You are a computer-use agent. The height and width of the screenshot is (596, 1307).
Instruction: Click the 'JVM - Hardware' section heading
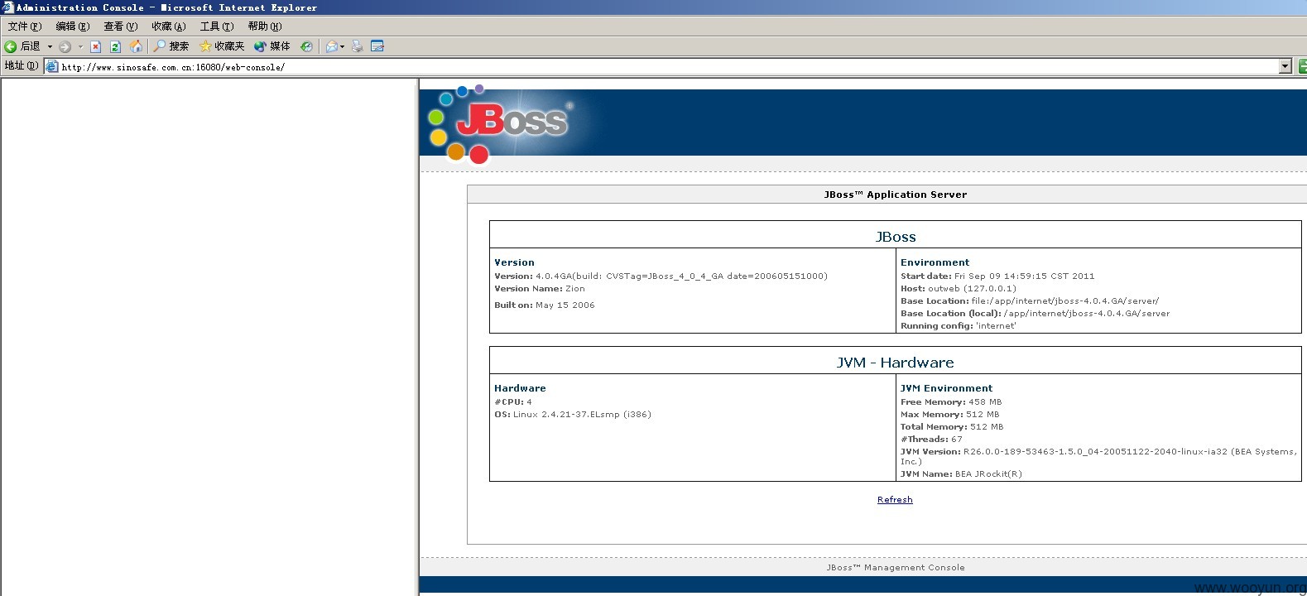[895, 363]
